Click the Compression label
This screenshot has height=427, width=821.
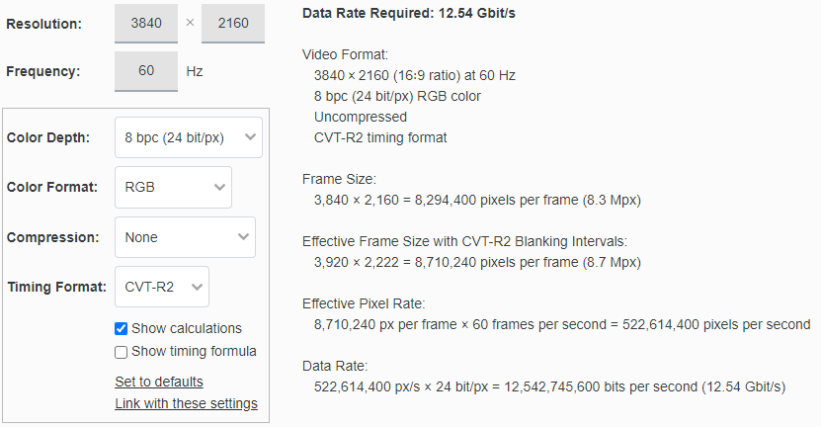tap(53, 237)
